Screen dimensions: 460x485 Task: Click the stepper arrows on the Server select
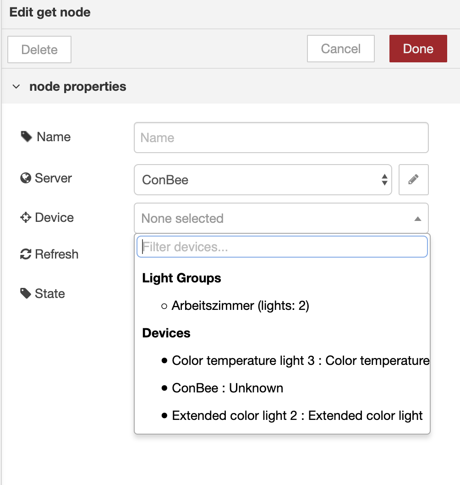click(385, 180)
